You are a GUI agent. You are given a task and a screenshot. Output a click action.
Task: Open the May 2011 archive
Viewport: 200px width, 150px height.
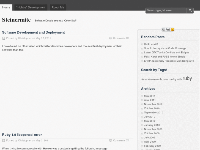pos(150,96)
